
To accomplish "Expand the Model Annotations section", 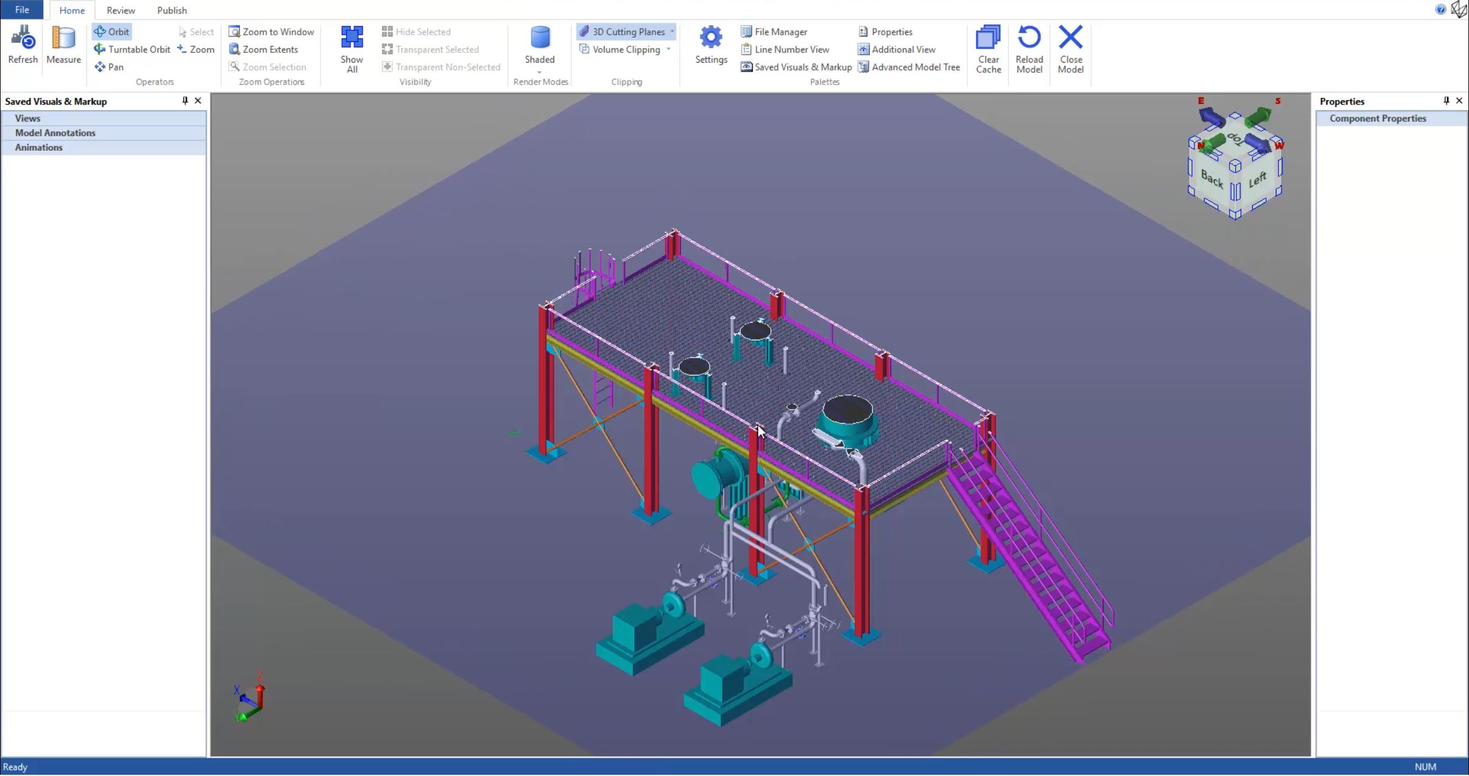I will click(55, 132).
